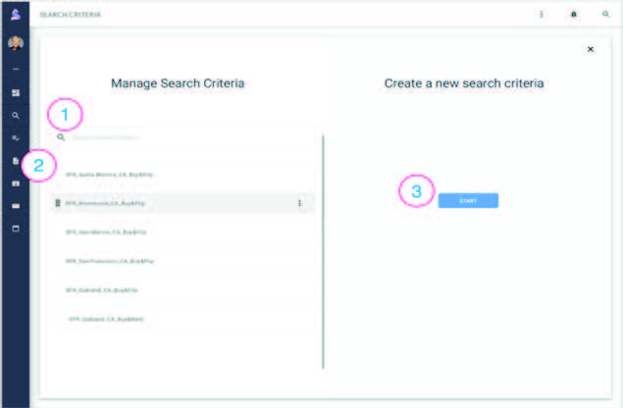Collapse the sidebar with the dash icon

16,69
